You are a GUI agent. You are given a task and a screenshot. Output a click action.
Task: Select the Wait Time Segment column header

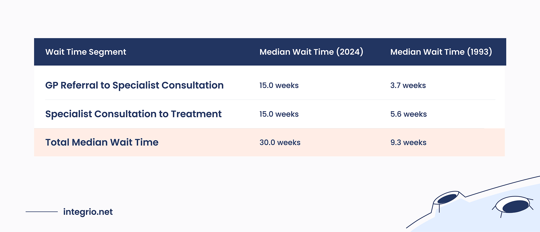coord(86,52)
